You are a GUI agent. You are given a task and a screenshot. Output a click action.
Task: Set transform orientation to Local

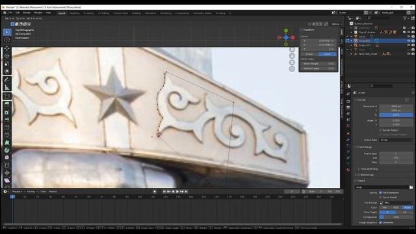(x=328, y=54)
